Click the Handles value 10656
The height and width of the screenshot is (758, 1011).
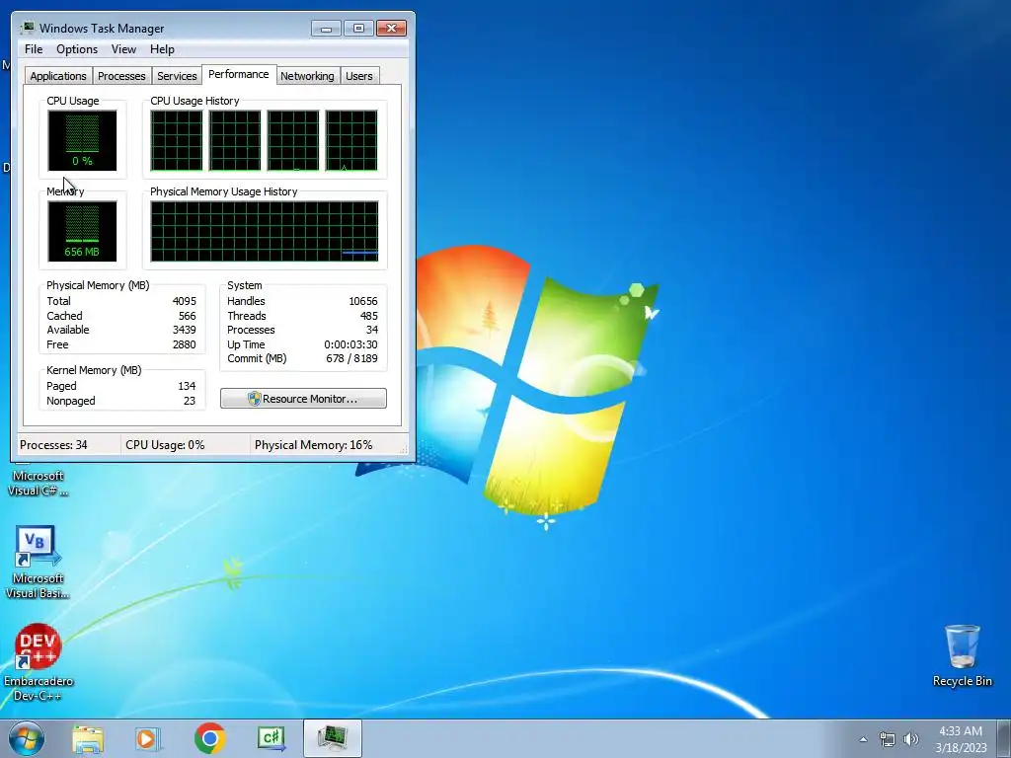coord(363,301)
